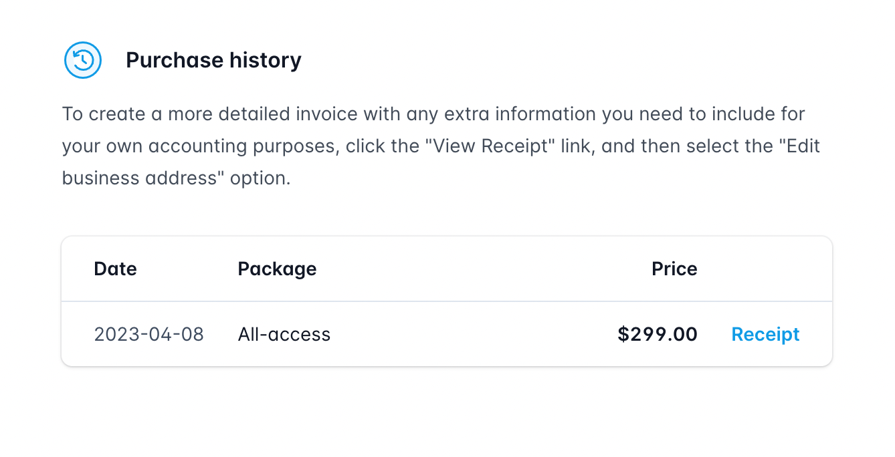Click the Price column header

click(674, 269)
